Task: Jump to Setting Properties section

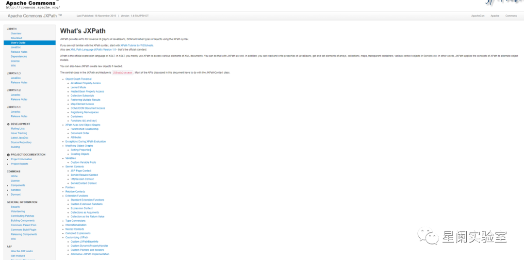Action: click(81, 150)
